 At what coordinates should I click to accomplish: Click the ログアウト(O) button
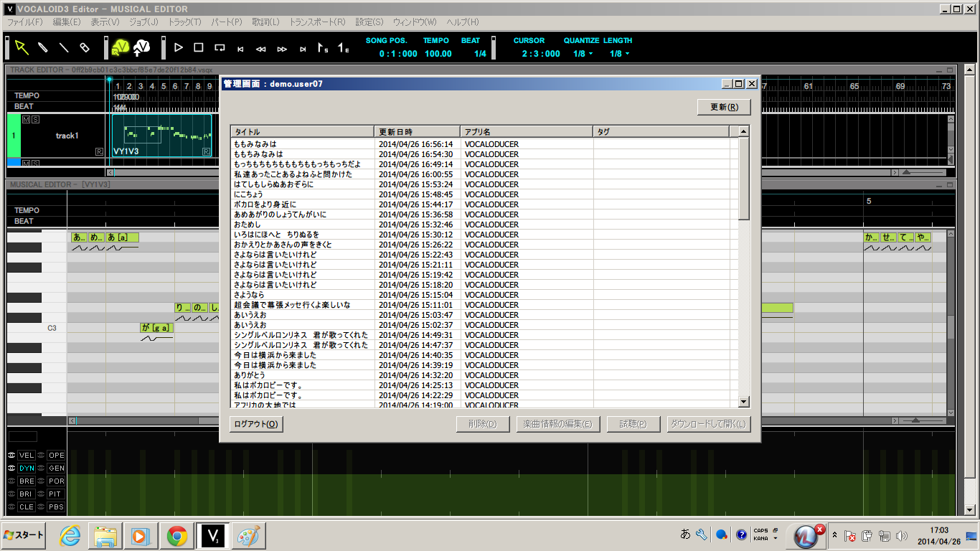click(256, 424)
